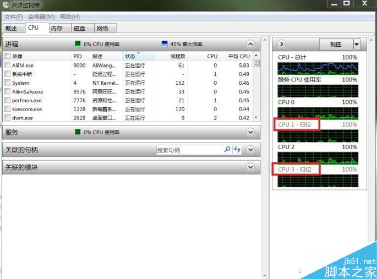
Task: Click the green CPU usage indicator in 服务
Action: click(78, 133)
